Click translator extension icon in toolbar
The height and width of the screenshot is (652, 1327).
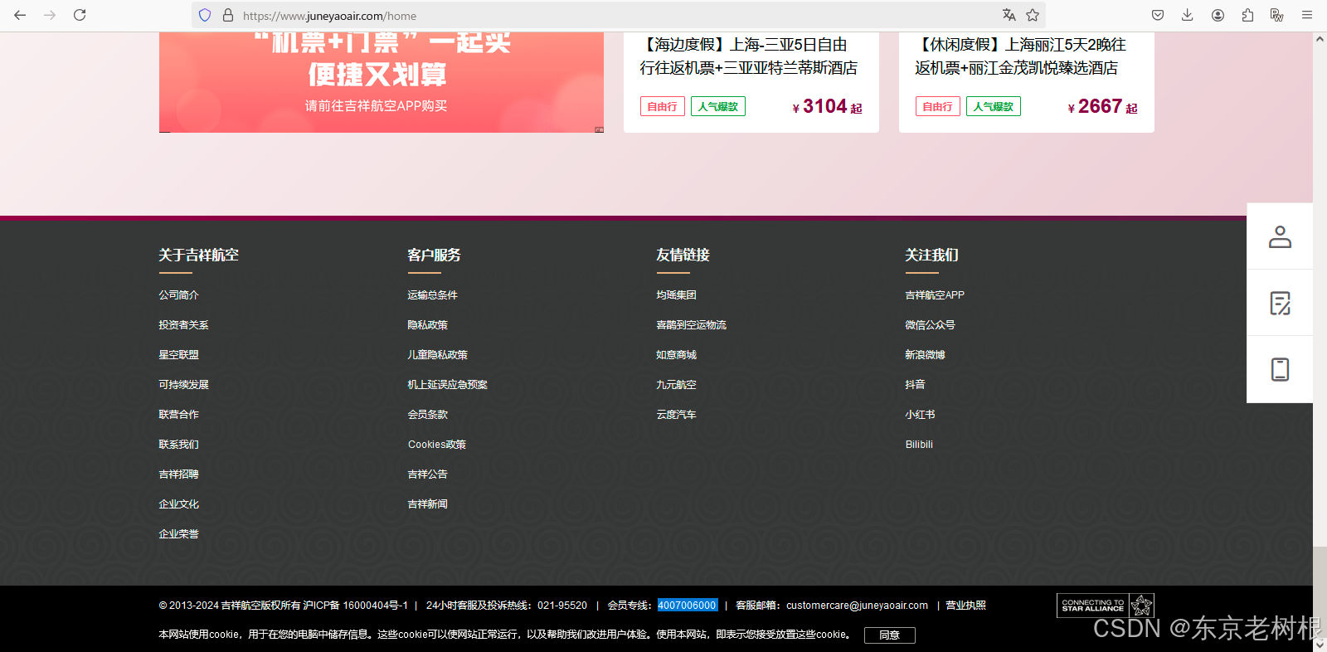pyautogui.click(x=1277, y=15)
